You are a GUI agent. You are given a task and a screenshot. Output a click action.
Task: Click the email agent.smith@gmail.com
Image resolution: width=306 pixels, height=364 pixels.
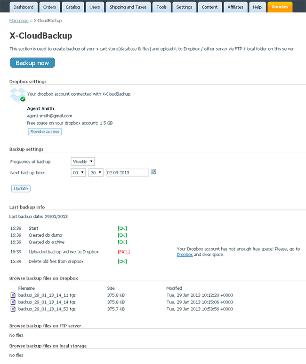(49, 116)
